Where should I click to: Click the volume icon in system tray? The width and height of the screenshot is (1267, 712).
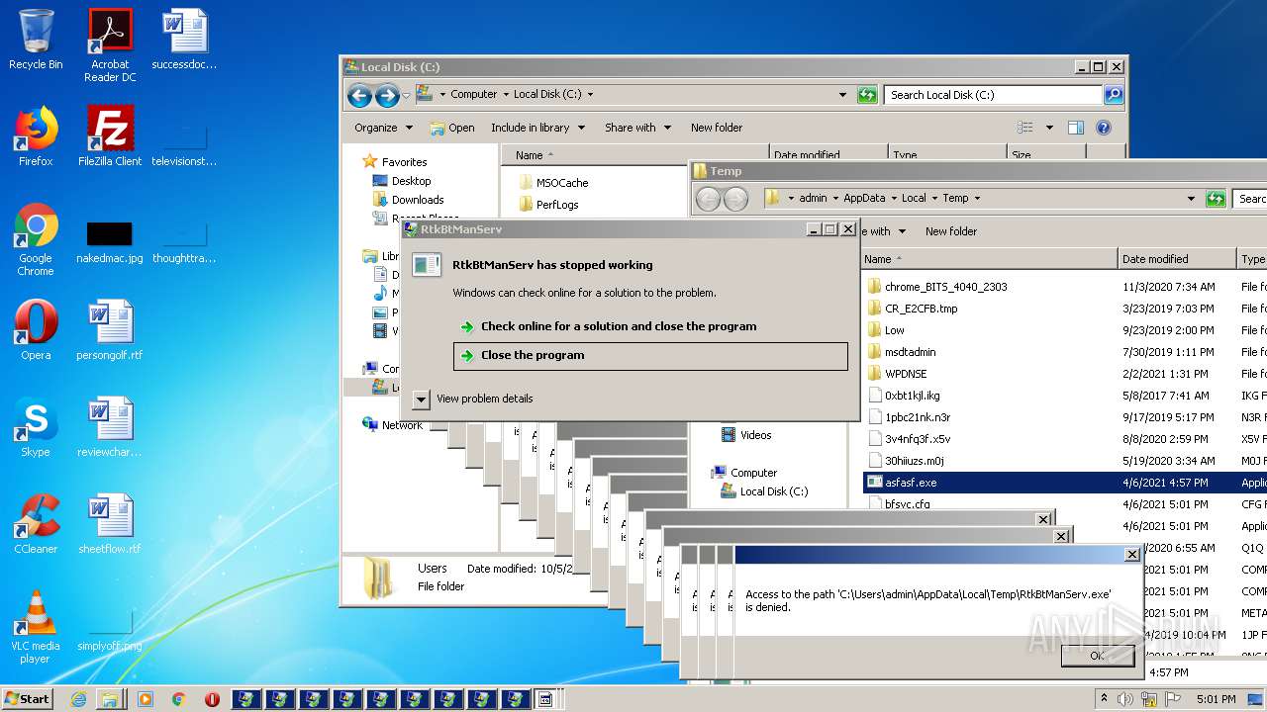(x=1125, y=699)
